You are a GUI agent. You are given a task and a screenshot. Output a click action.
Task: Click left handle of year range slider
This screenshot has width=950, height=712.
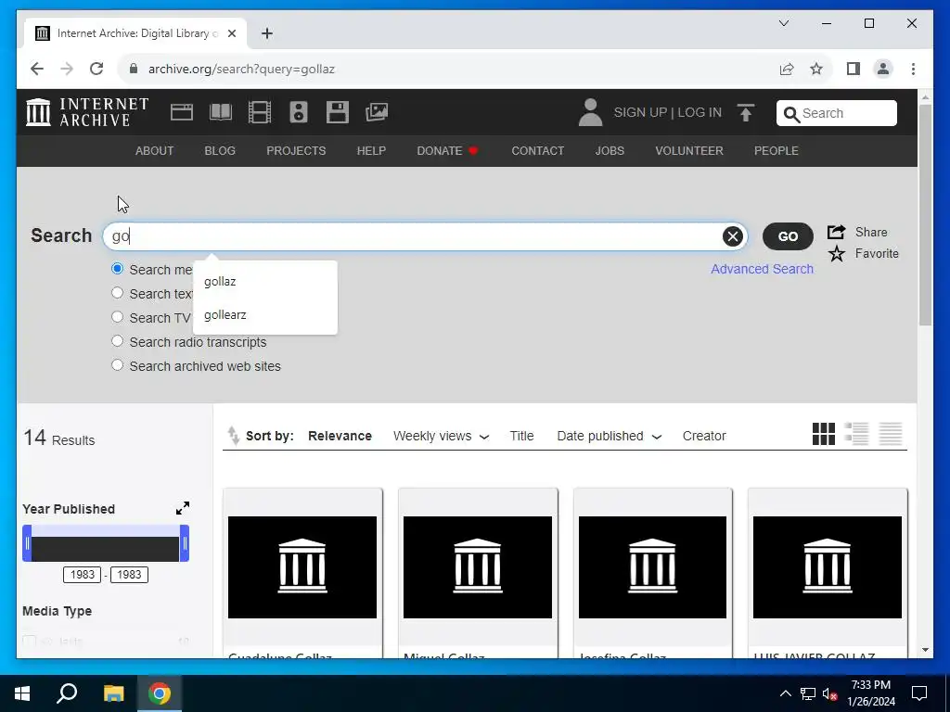click(27, 543)
